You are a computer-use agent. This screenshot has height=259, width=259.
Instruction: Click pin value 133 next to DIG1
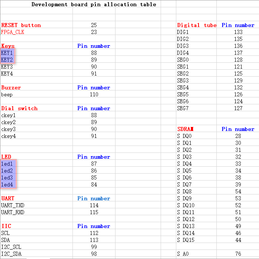tap(238, 32)
